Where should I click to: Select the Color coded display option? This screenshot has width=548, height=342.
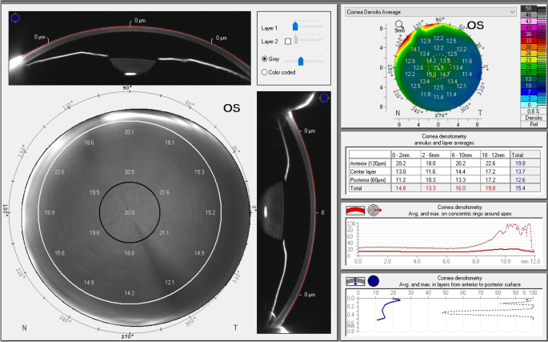[266, 72]
